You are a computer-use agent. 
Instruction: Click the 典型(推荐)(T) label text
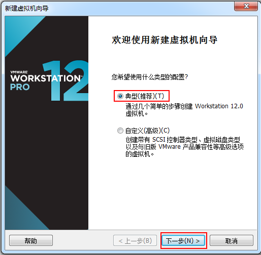pyautogui.click(x=145, y=96)
